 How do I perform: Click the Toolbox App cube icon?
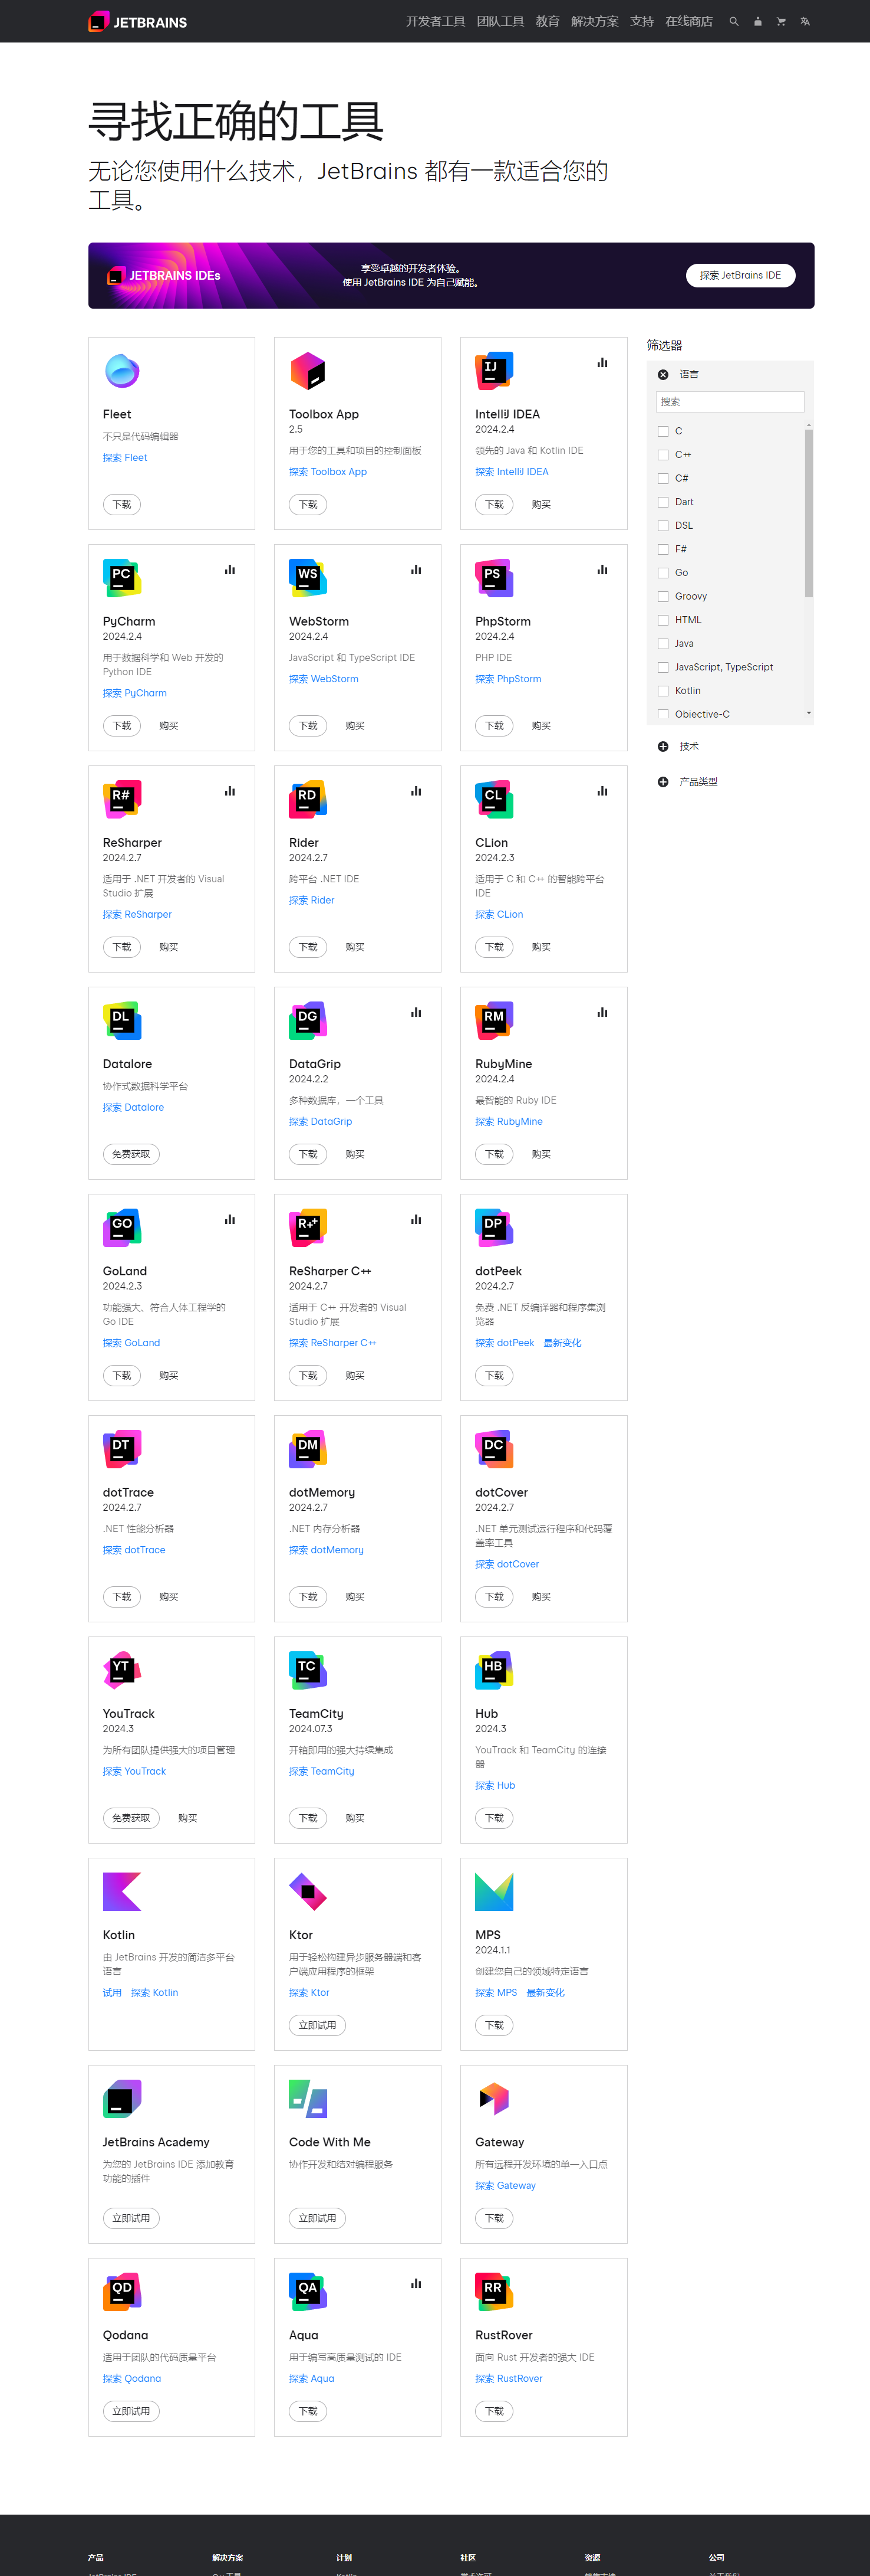tap(308, 371)
